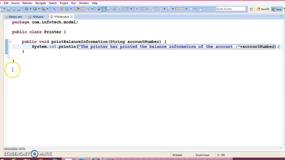Screen dimensions: 285x160
Task: Click the println call in the code
Action: [x=67, y=47]
